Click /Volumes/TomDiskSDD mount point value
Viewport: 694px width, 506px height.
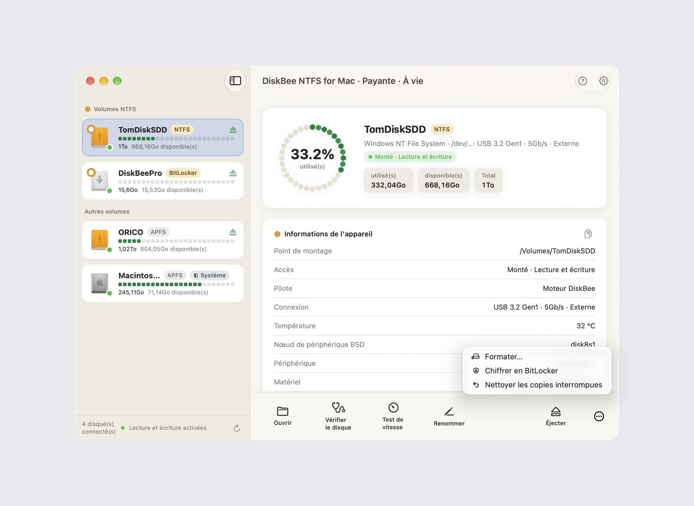click(557, 251)
